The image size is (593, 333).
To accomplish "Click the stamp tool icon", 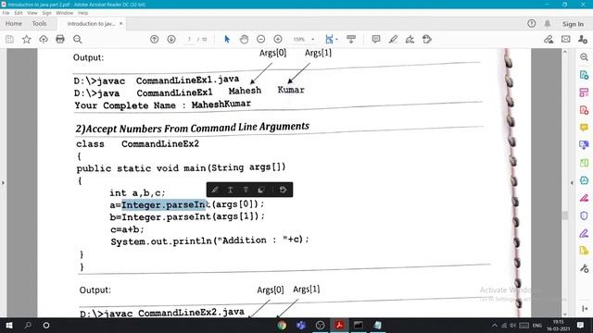I will pyautogui.click(x=427, y=39).
